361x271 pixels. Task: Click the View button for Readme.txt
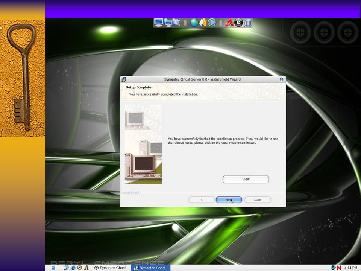246,179
